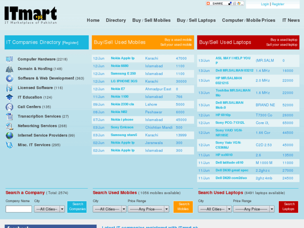Open the Nokia 2330 cla listing
The height and width of the screenshot is (228, 304).
(x=122, y=104)
